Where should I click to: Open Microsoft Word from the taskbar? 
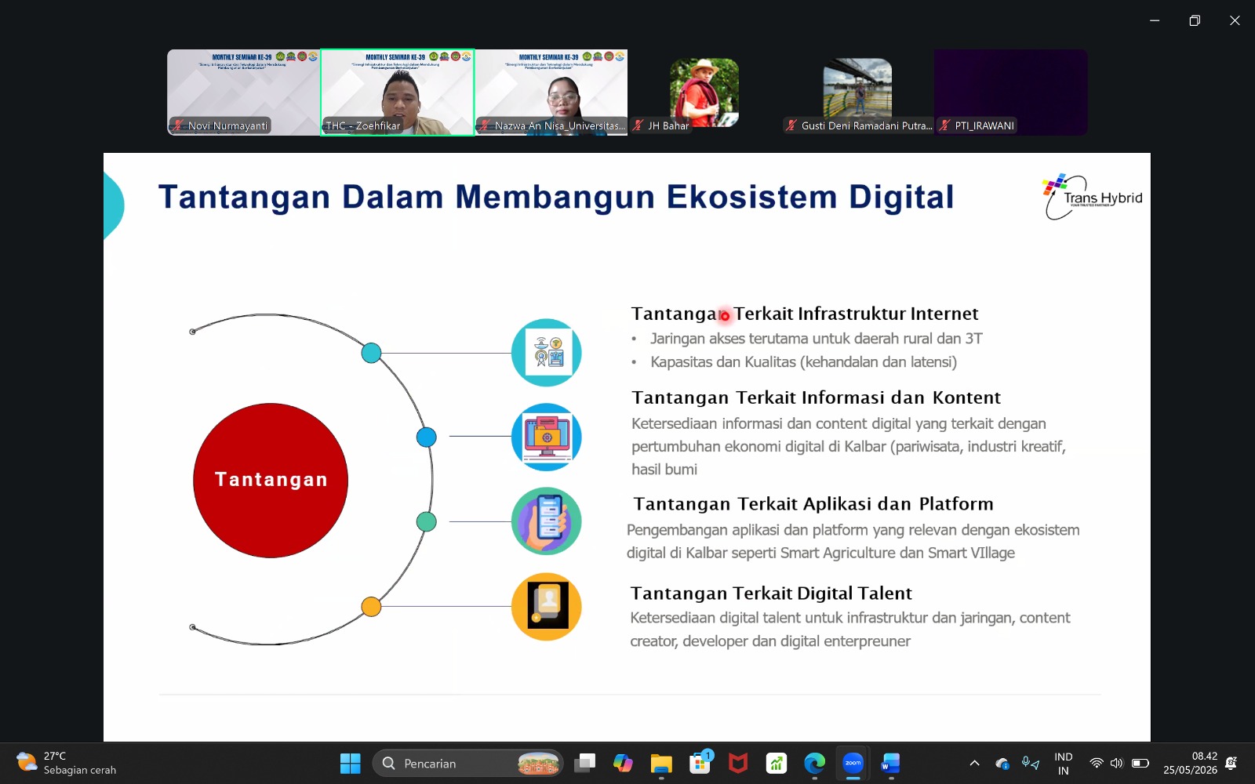pyautogui.click(x=891, y=763)
